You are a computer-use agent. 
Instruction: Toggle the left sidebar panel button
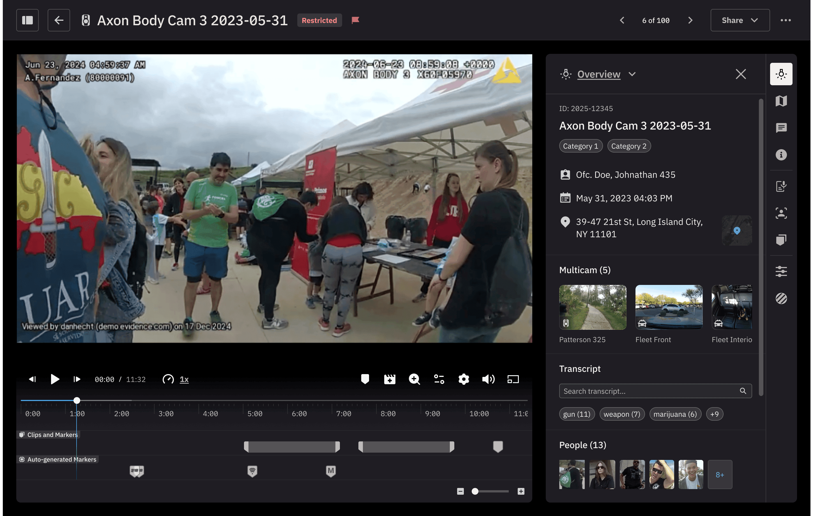tap(27, 20)
